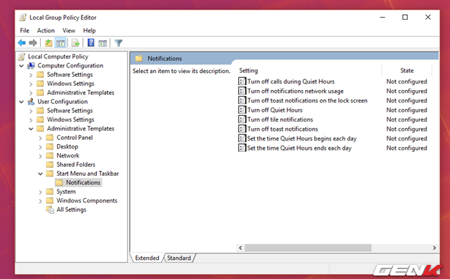Toggle Show/Hide Action Pane icon

(x=103, y=44)
